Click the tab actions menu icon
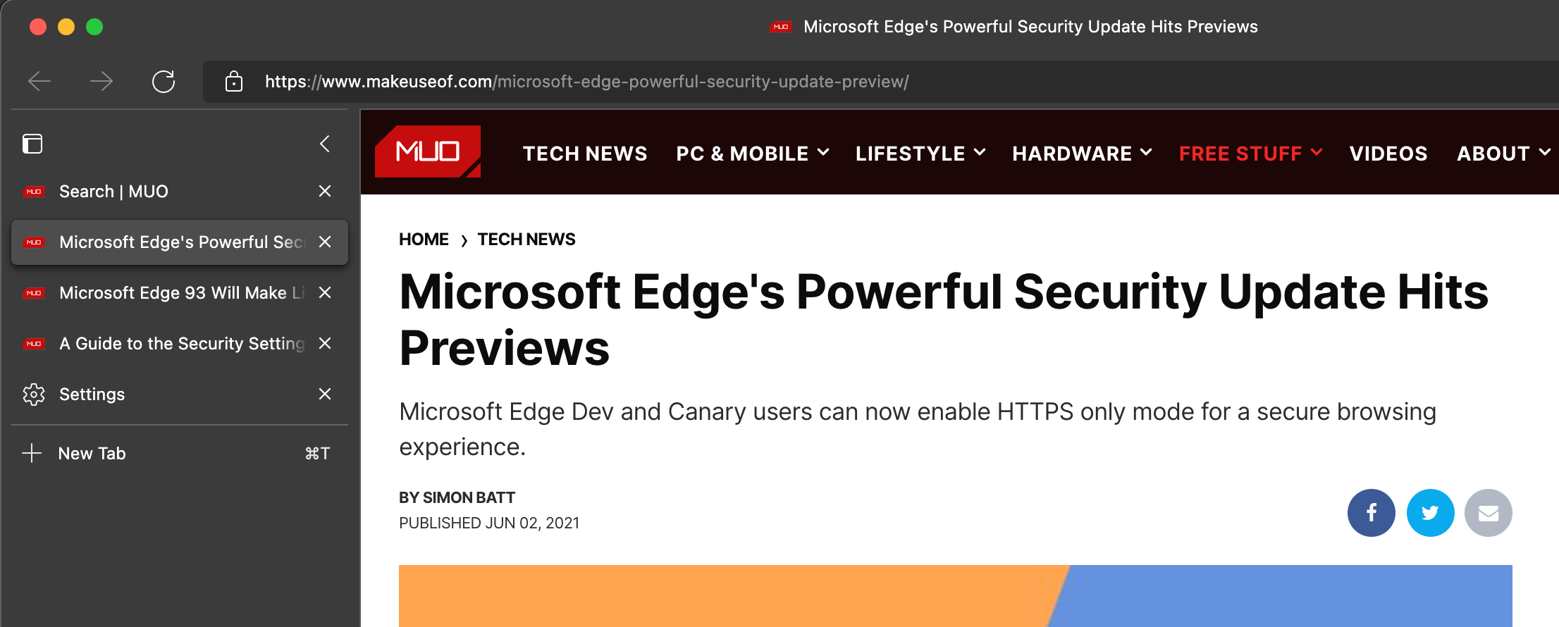Image resolution: width=1559 pixels, height=627 pixels. click(32, 144)
